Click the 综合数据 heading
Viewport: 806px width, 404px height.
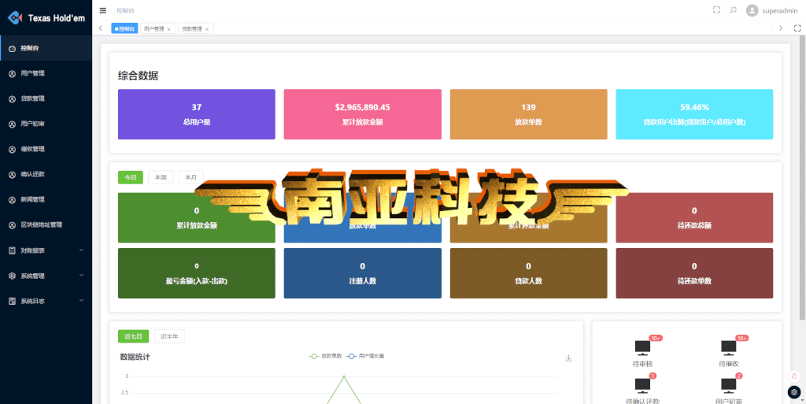pos(139,76)
